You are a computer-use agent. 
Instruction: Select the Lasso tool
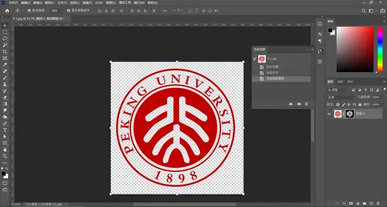pos(5,39)
